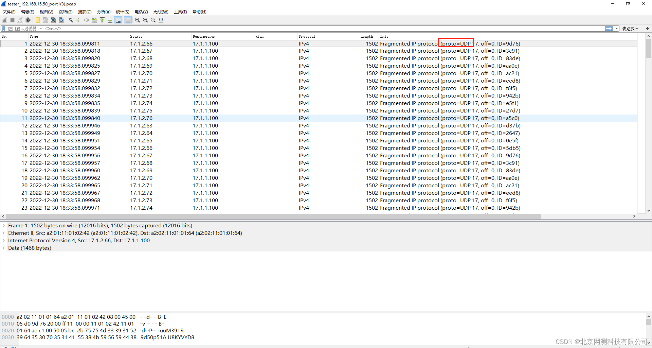Zoom in the main window text
This screenshot has width=652, height=348.
138,20
